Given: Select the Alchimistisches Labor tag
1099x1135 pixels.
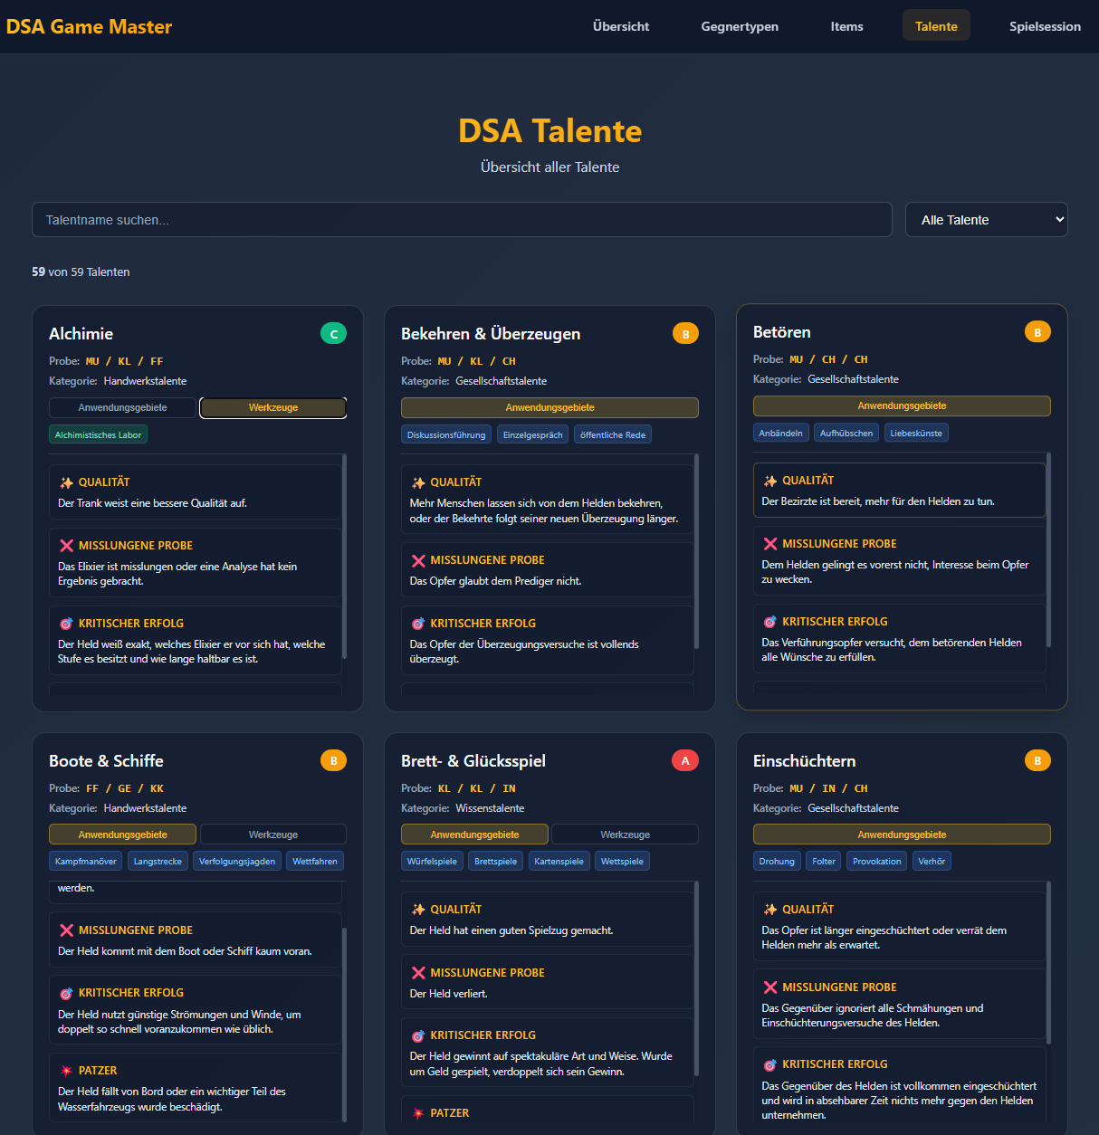Looking at the screenshot, I should [x=98, y=435].
